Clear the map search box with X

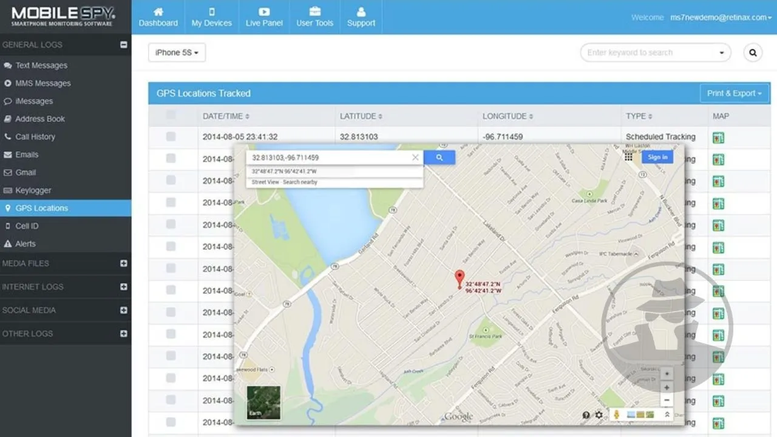tap(415, 157)
